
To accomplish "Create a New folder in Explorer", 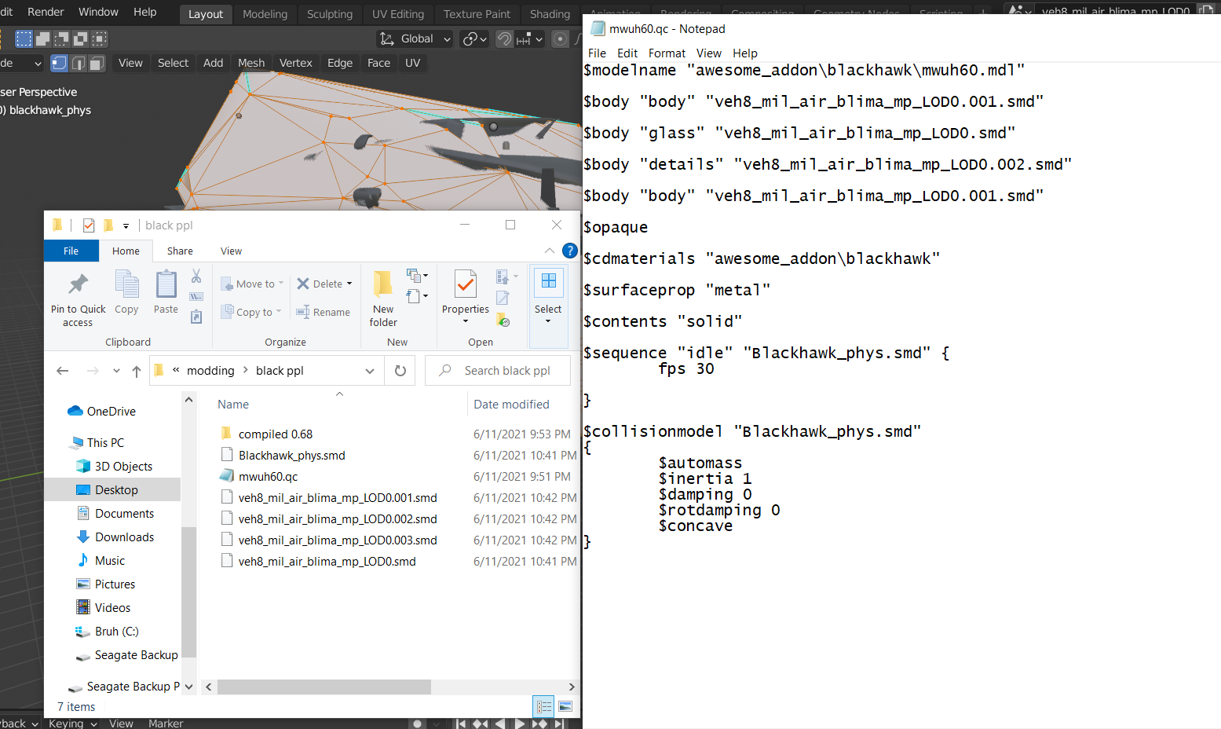I will point(383,299).
